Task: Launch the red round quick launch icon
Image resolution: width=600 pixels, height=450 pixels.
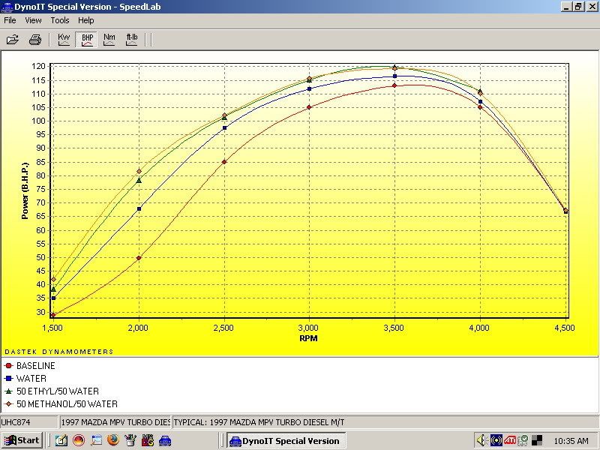Action: point(79,440)
